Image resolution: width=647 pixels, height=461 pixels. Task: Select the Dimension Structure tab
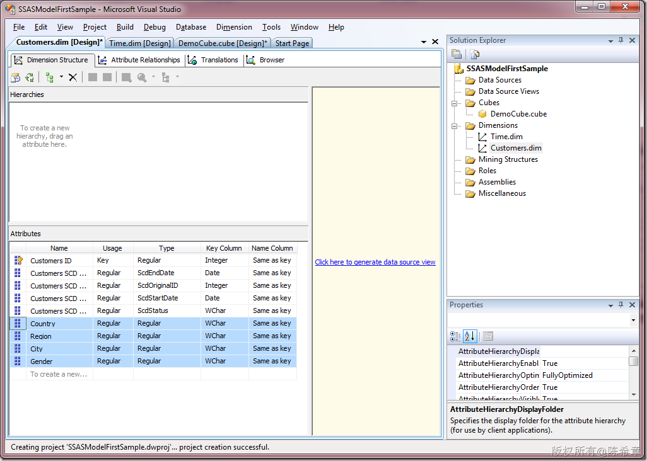pos(52,60)
